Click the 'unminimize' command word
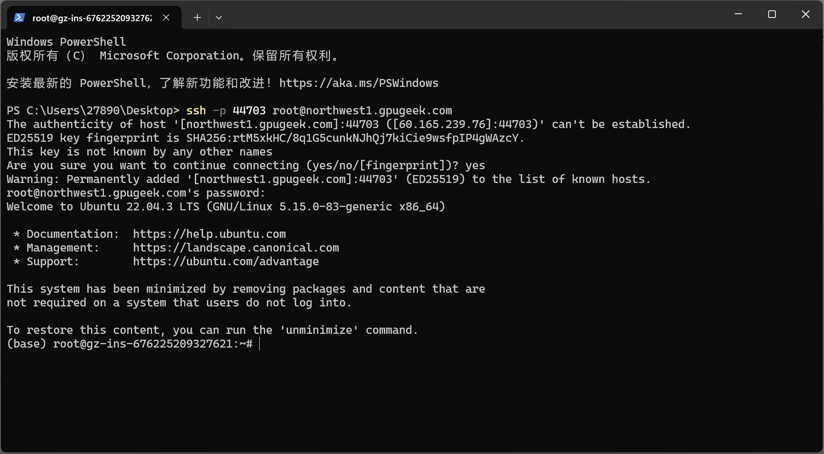Screen dimensions: 824x454 (x=319, y=330)
